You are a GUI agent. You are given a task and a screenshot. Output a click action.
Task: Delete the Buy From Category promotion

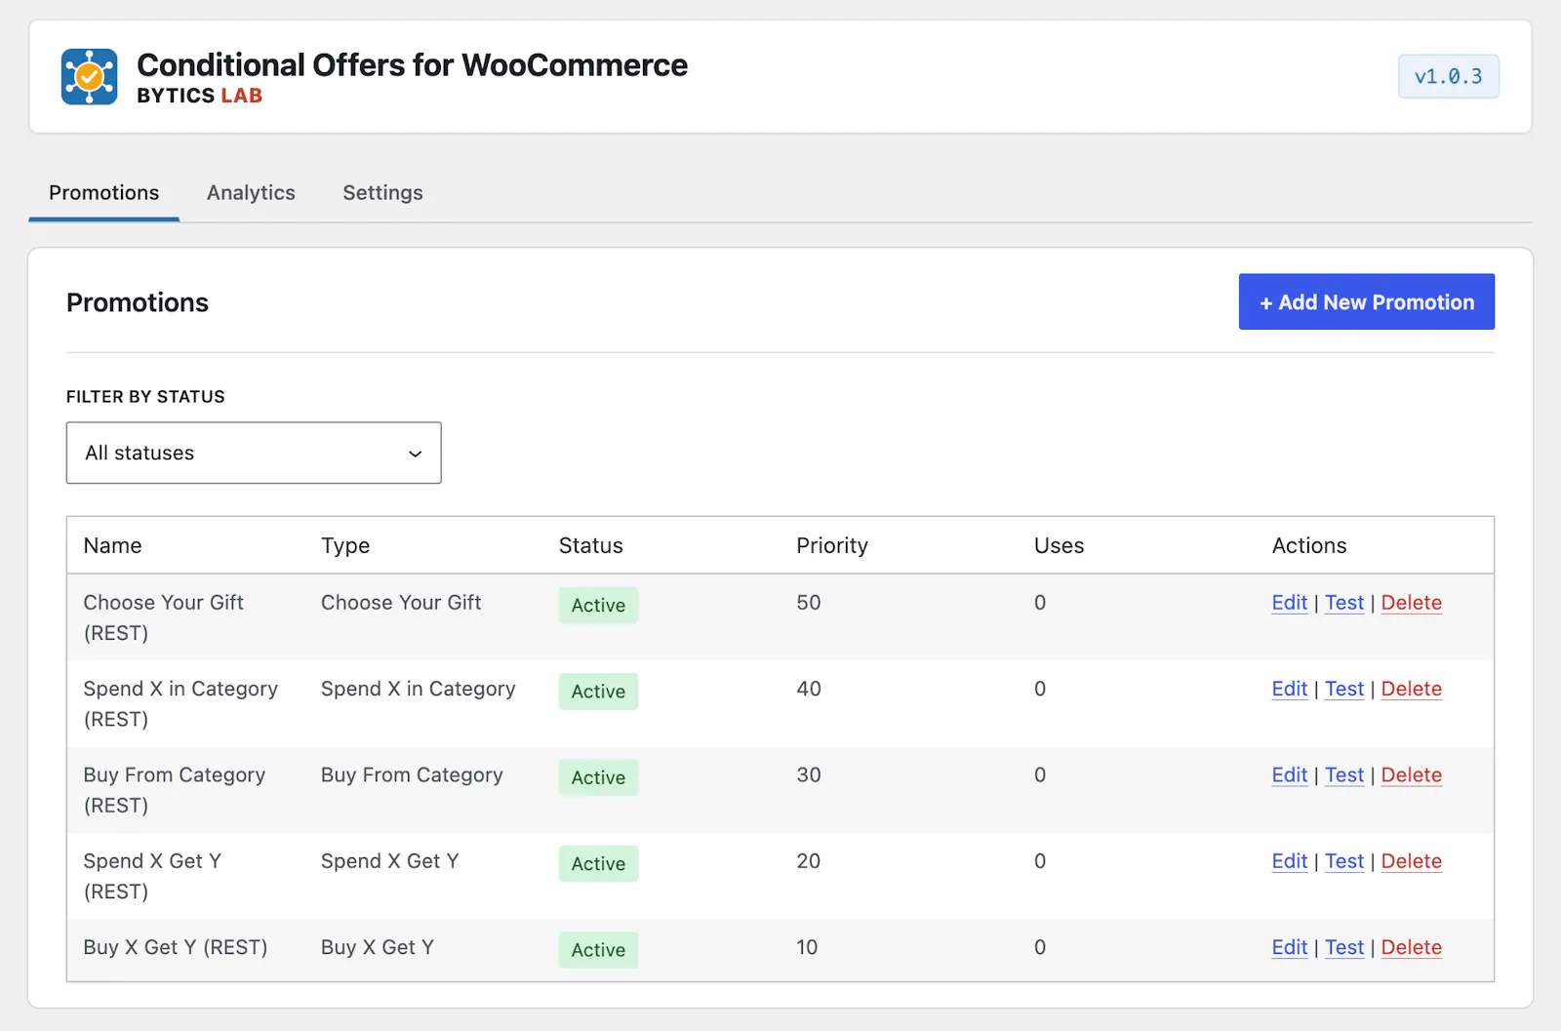(x=1412, y=775)
